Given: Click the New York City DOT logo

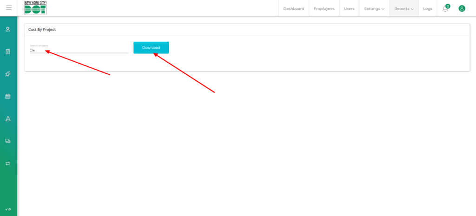Looking at the screenshot, I should 35,8.
